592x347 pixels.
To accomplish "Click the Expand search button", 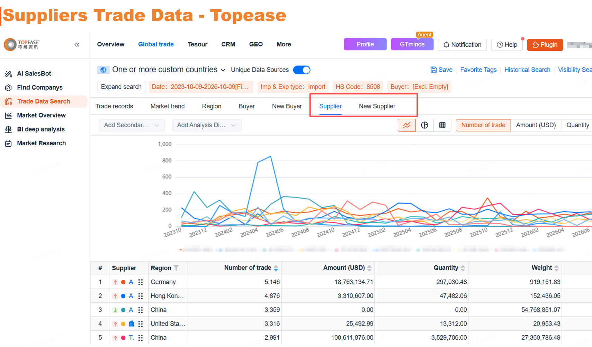I will [121, 87].
